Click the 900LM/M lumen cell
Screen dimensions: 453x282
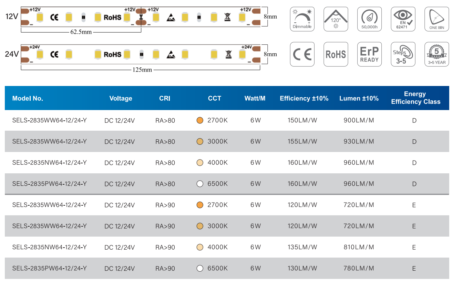[x=359, y=120]
